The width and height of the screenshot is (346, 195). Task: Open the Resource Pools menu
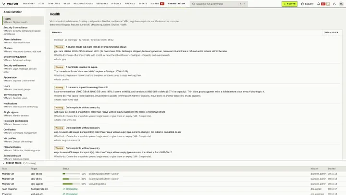coord(83,4)
